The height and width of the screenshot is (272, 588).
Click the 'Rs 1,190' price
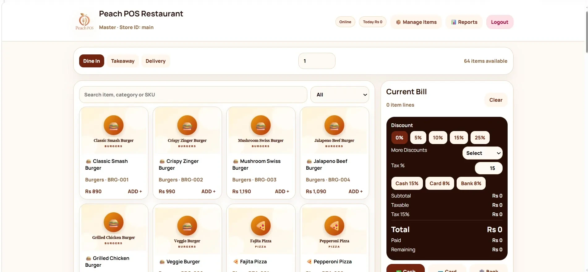(241, 191)
